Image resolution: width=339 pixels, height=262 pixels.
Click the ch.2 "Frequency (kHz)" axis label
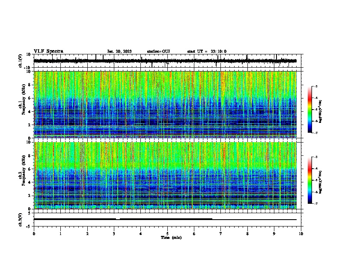24,170
